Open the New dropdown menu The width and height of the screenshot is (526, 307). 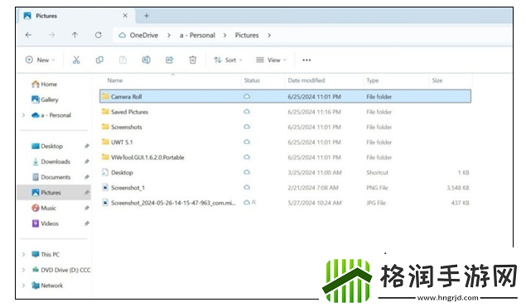[x=41, y=60]
